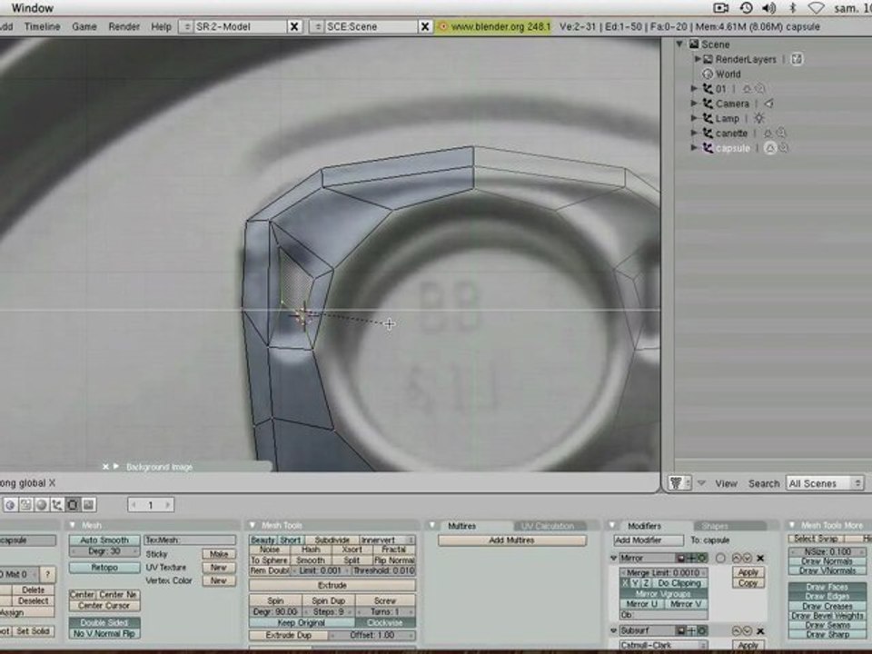The width and height of the screenshot is (872, 654).
Task: Click the macOS Time Machine menu bar icon
Action: pos(746,8)
